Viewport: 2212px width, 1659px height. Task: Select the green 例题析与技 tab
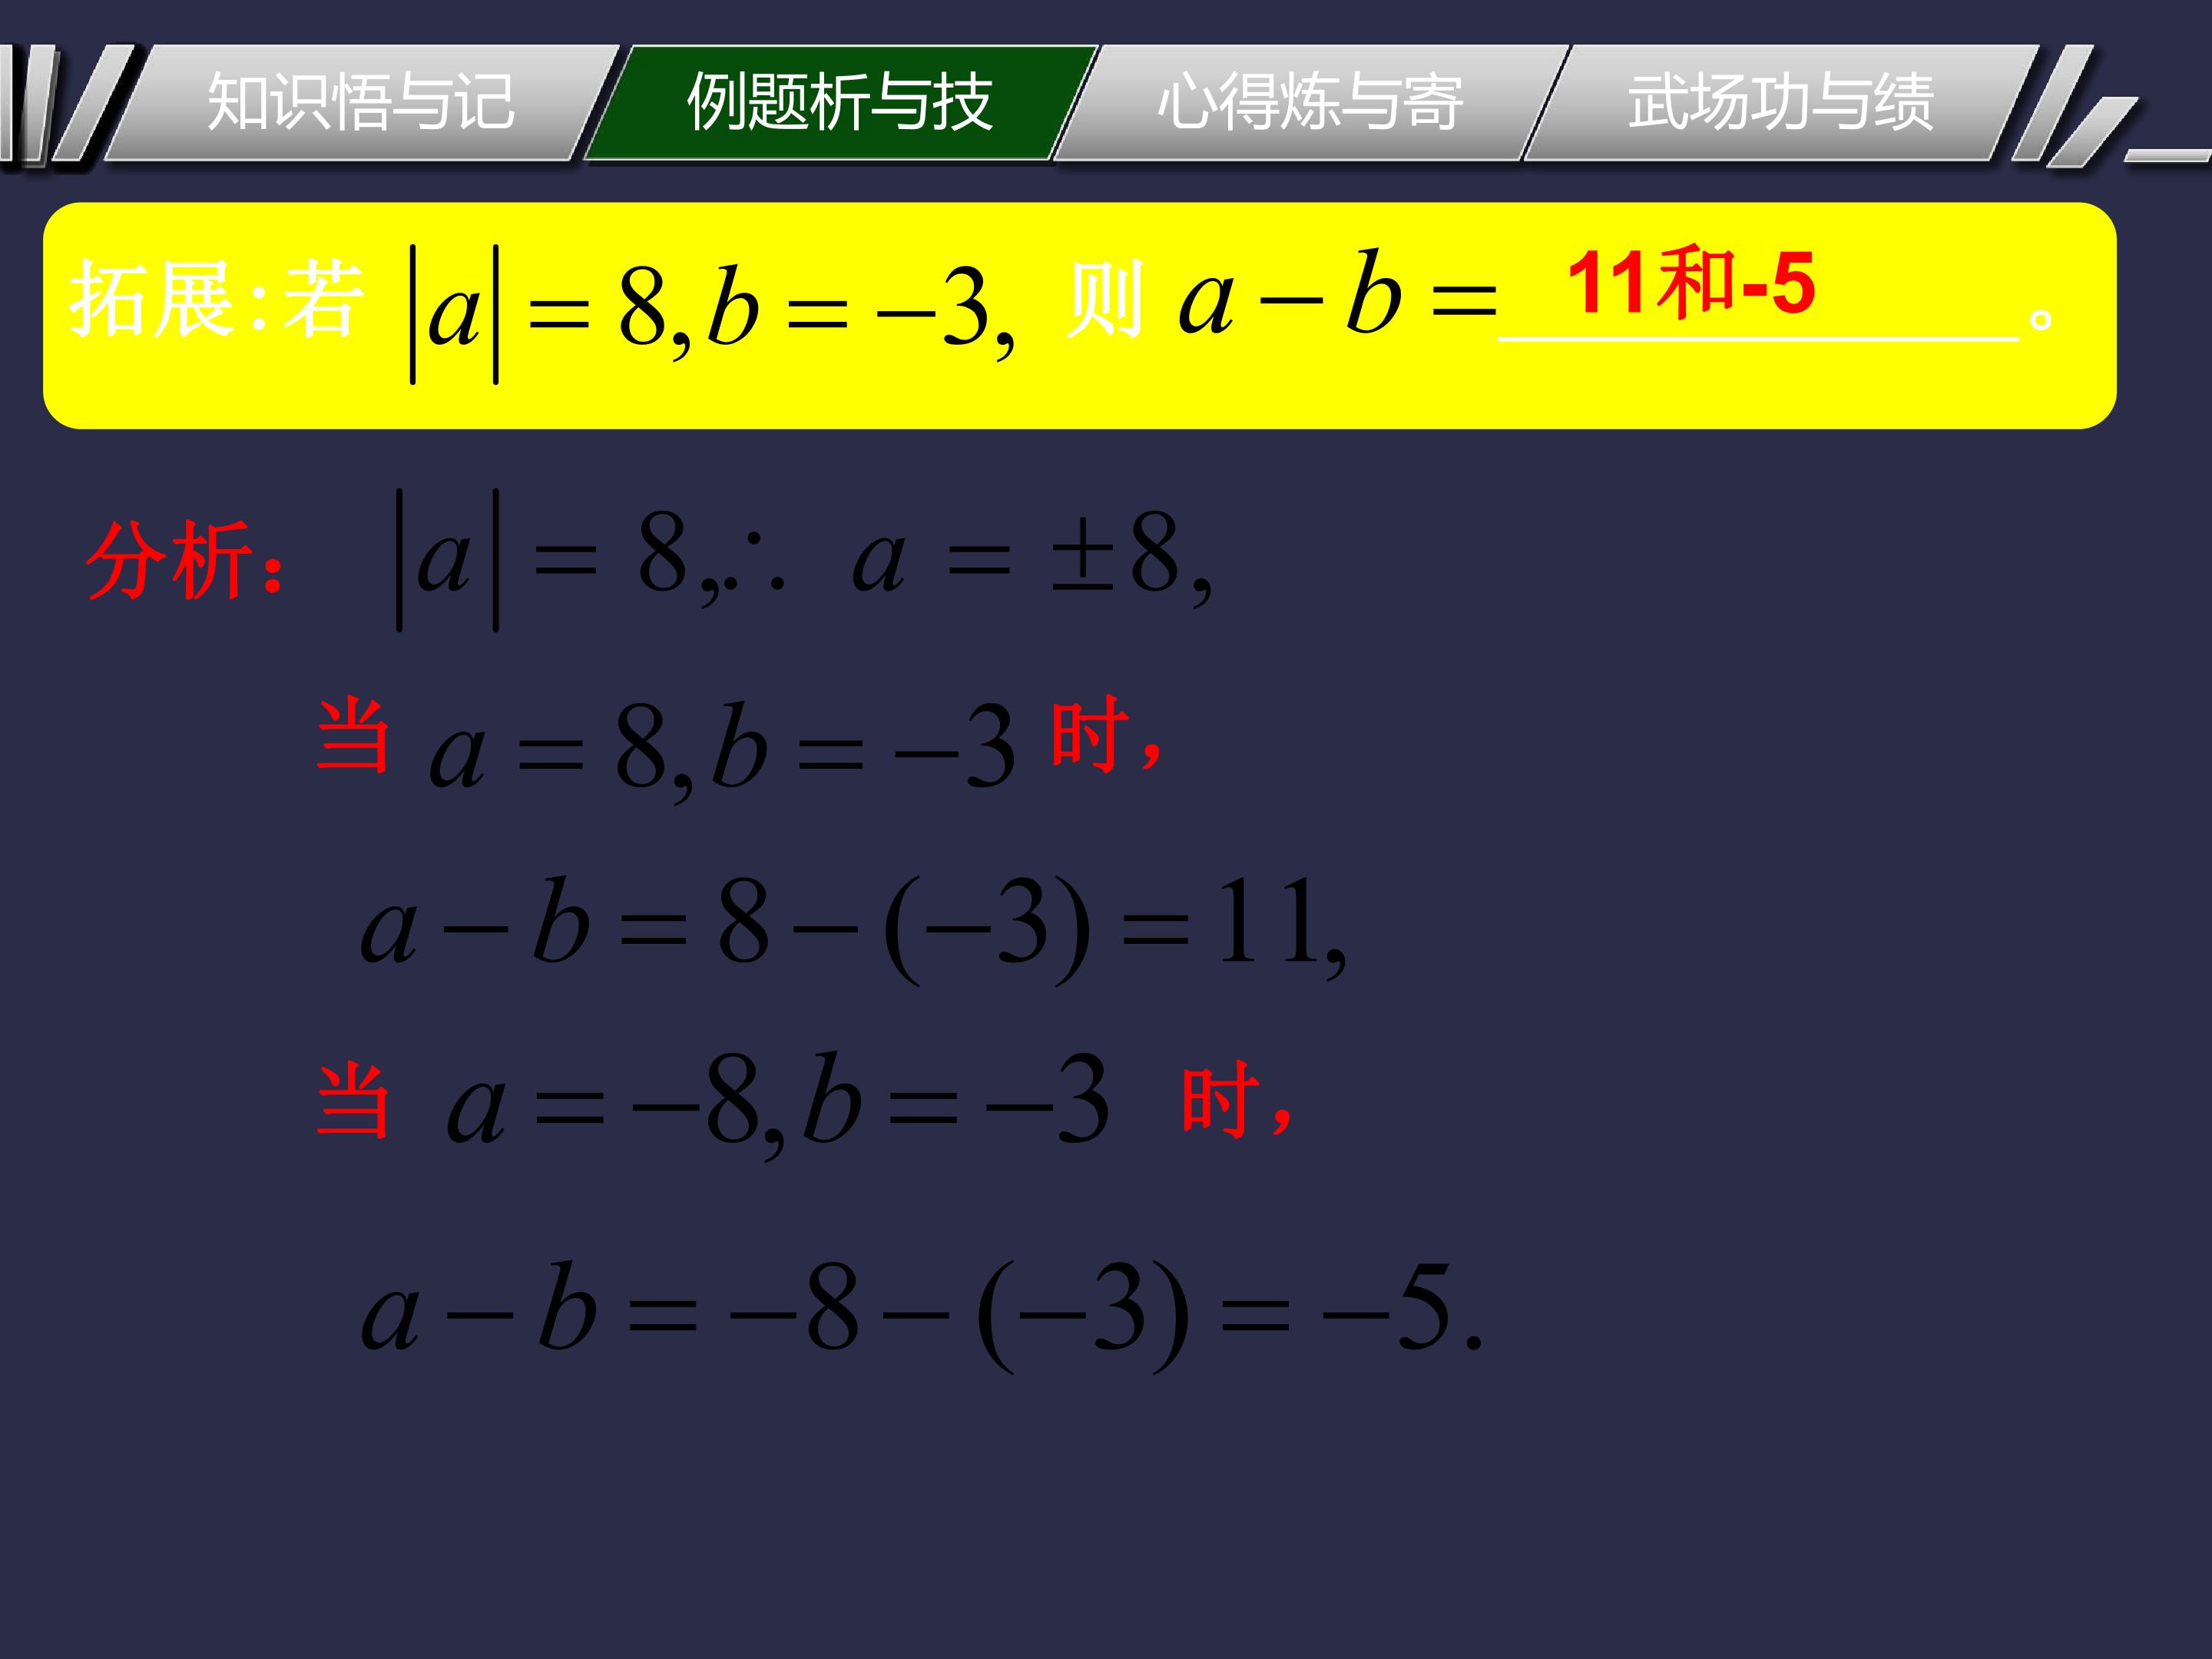pos(840,102)
